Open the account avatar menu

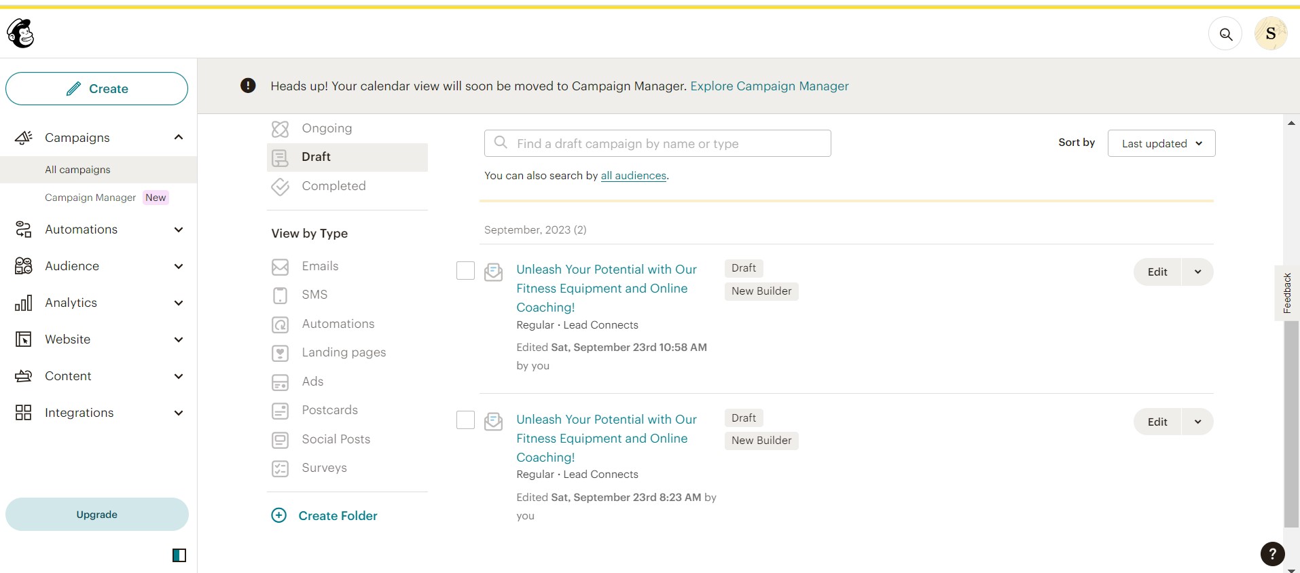tap(1270, 34)
